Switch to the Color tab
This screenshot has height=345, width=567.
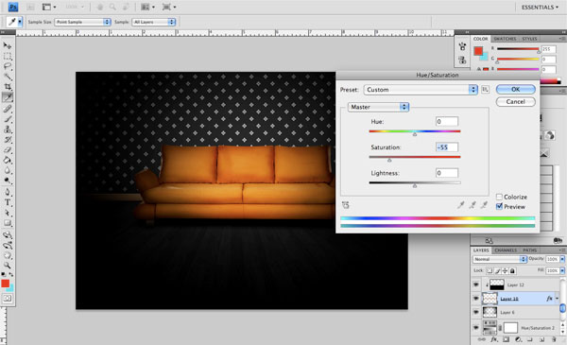click(x=481, y=39)
